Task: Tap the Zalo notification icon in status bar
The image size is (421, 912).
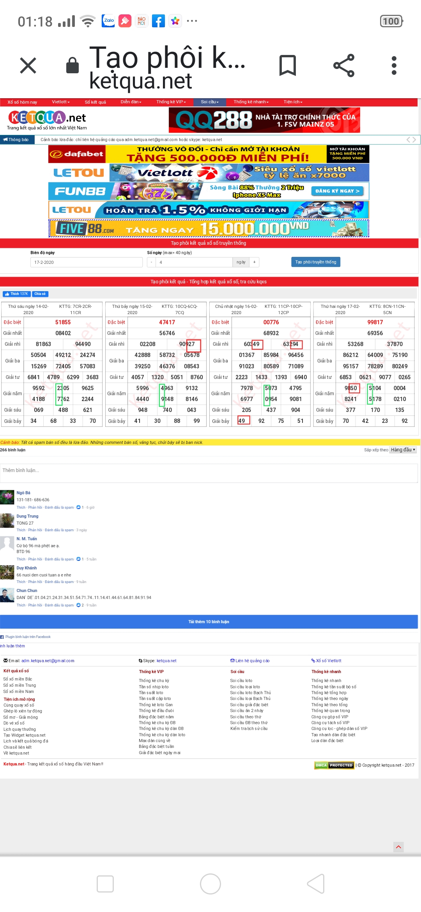Action: coord(108,21)
